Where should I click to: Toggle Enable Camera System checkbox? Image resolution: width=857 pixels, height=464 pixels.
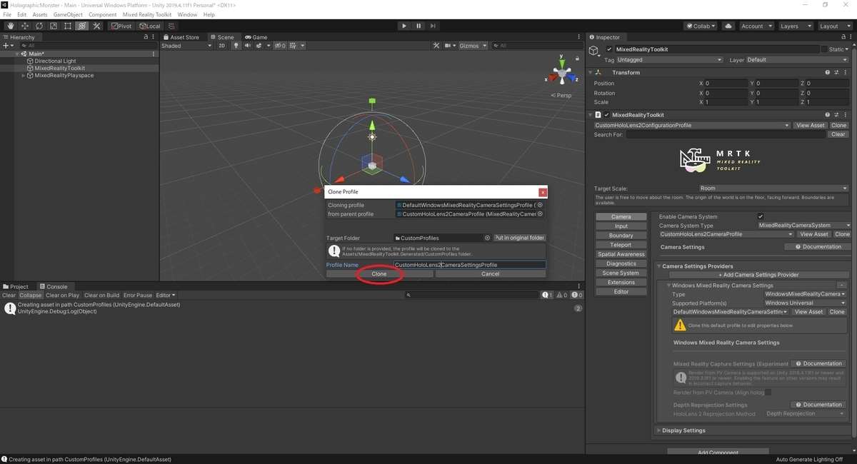coord(761,216)
